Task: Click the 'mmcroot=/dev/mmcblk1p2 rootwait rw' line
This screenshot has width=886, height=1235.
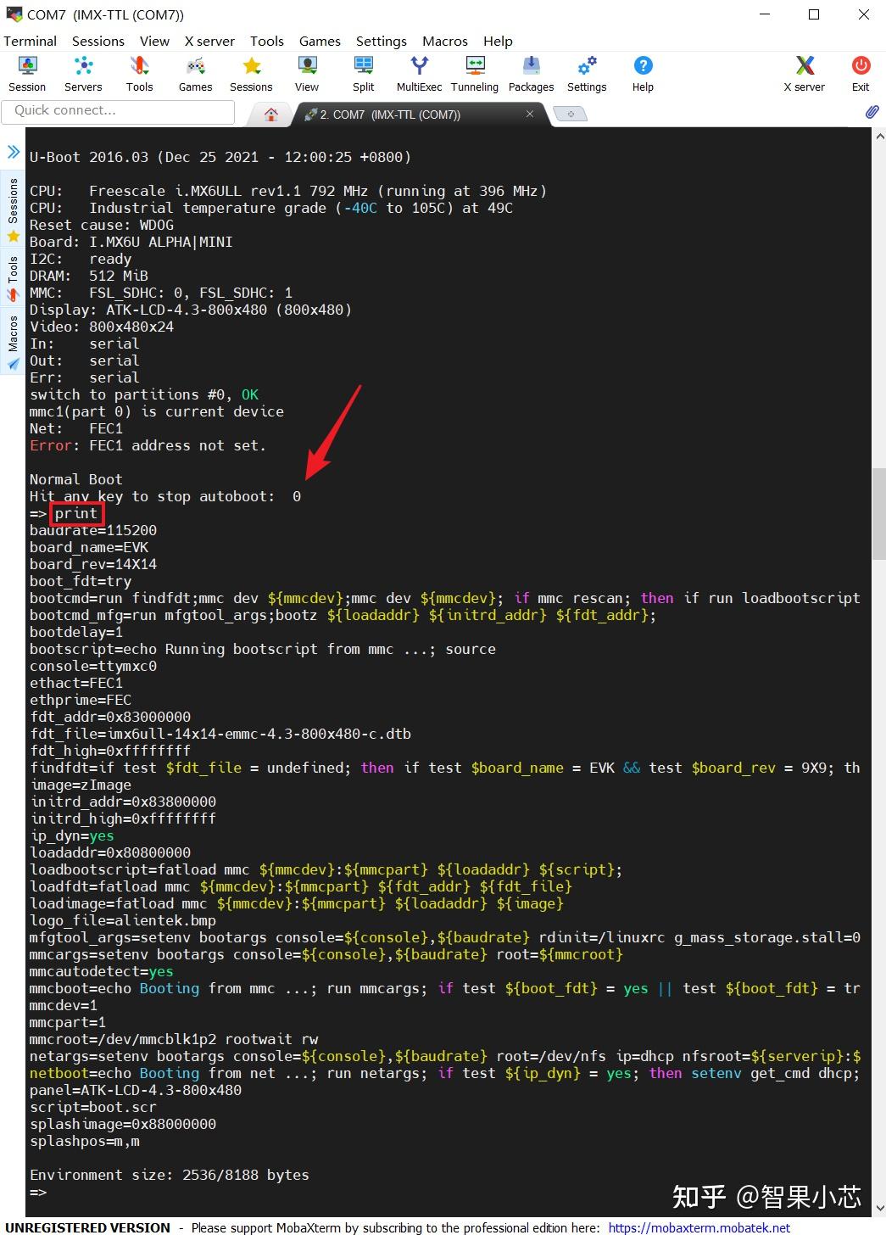Action: 174,1039
